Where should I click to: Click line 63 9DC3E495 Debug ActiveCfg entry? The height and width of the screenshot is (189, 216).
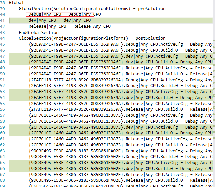[x=121, y=151]
